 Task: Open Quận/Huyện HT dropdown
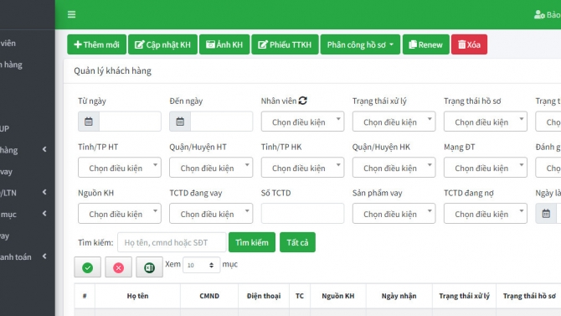211,168
